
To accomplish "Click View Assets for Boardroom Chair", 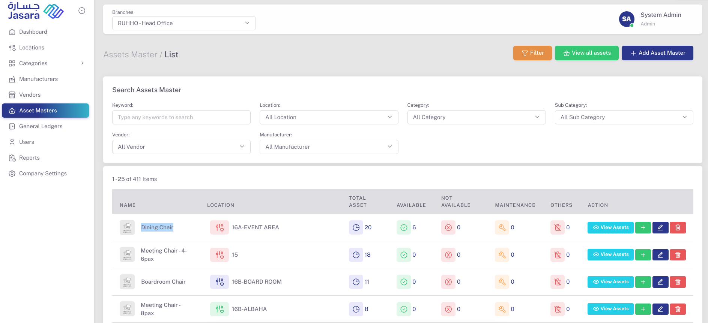I will point(610,282).
